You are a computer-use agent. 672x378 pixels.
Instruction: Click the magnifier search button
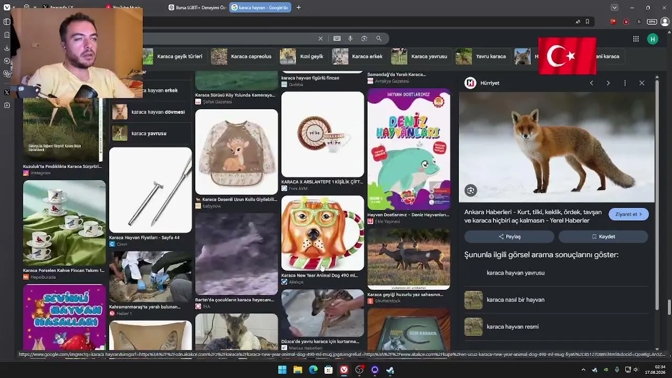point(379,38)
